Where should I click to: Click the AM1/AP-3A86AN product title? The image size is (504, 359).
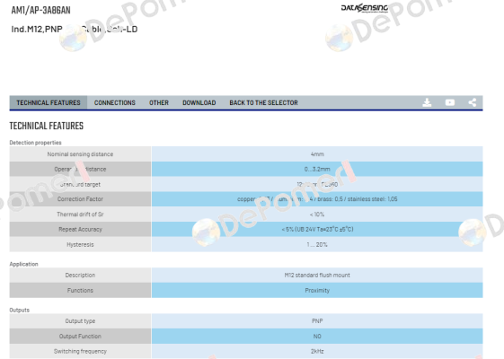40,10
